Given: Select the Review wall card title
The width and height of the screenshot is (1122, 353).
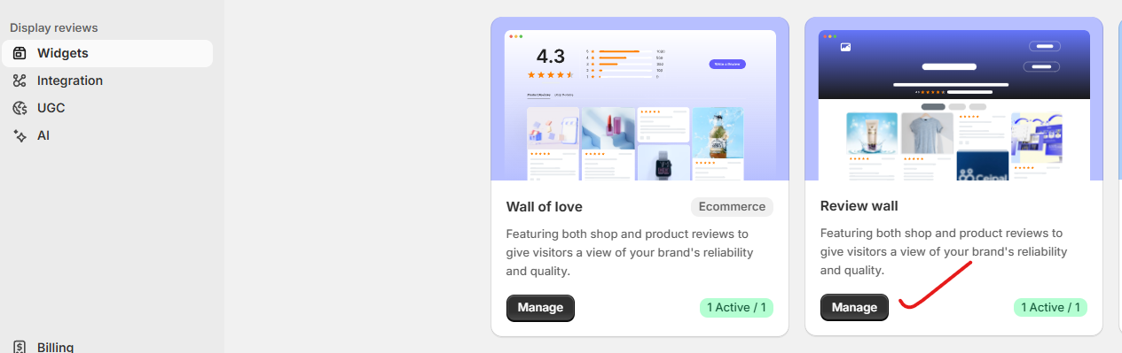Looking at the screenshot, I should coord(859,206).
